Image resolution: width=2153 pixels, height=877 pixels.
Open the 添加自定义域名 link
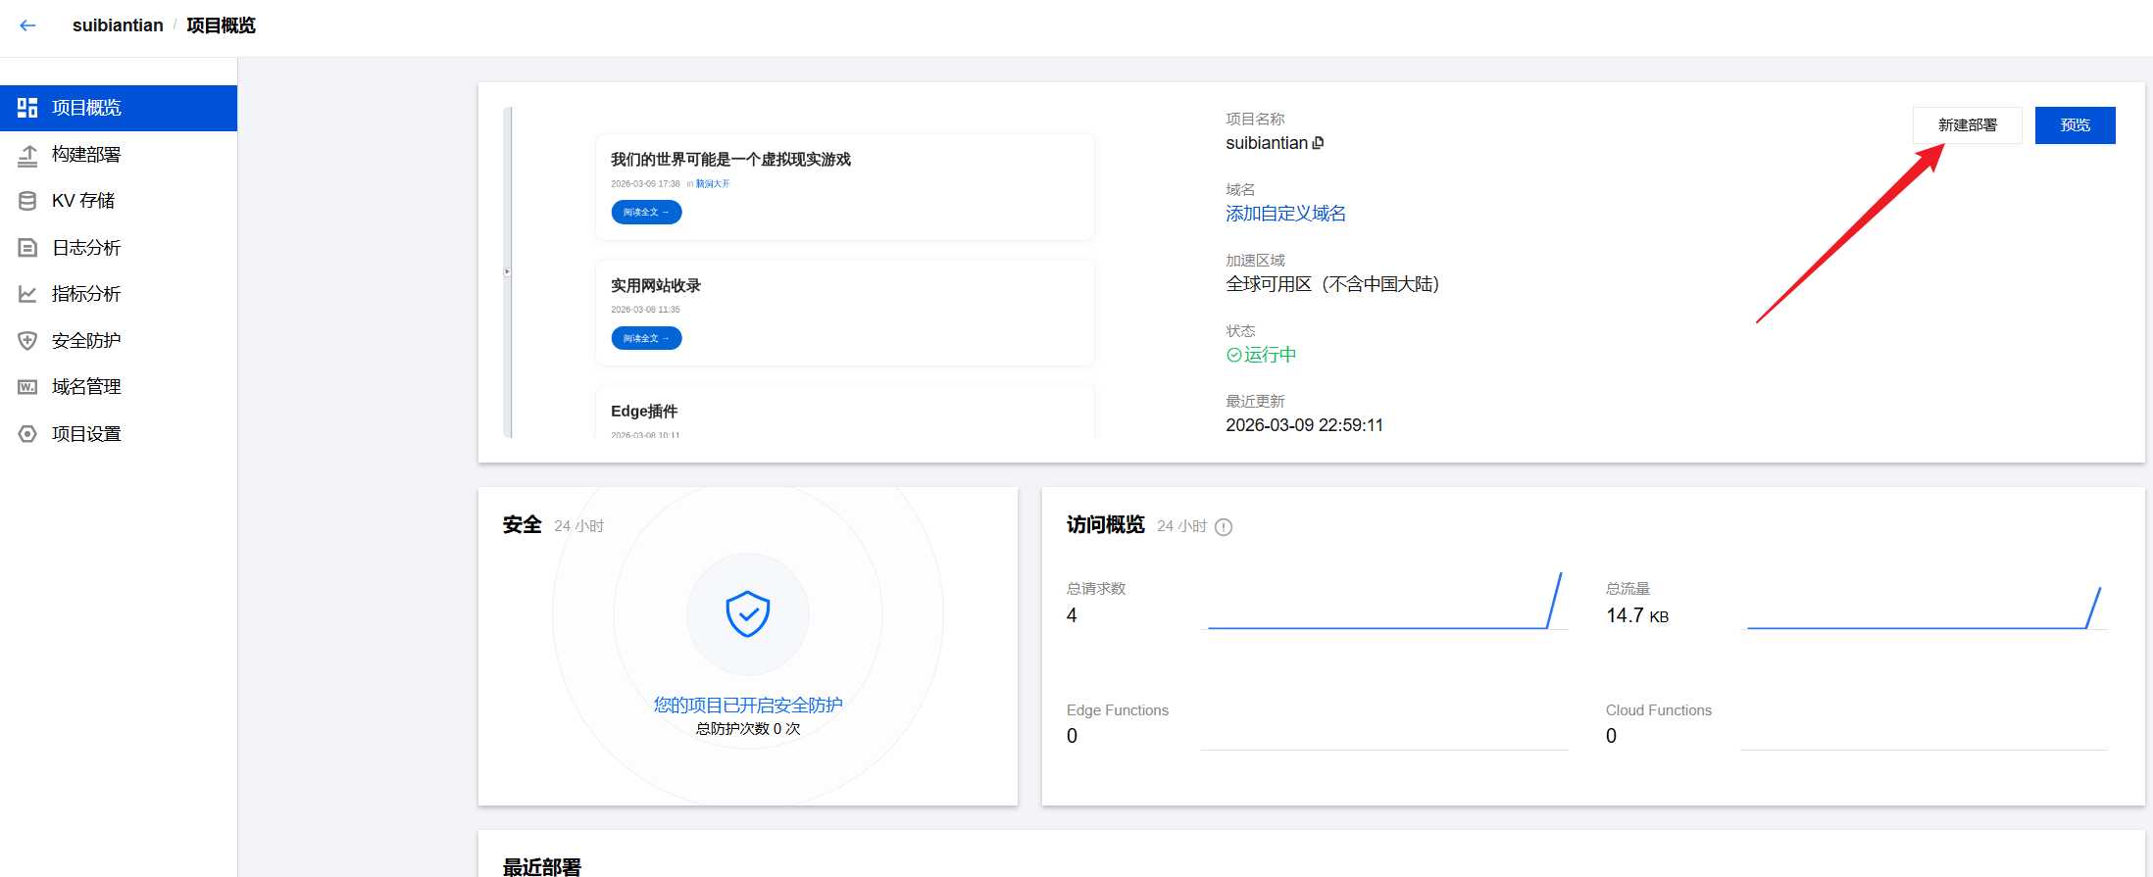point(1285,214)
